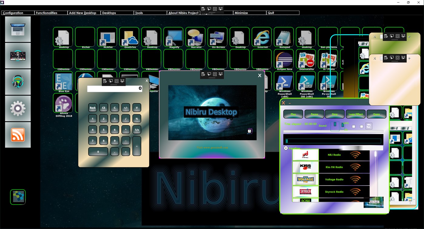Screen dimensions: 424x229
Task: Open Eclipse Java from the desktop grid
Action: pos(284,60)
